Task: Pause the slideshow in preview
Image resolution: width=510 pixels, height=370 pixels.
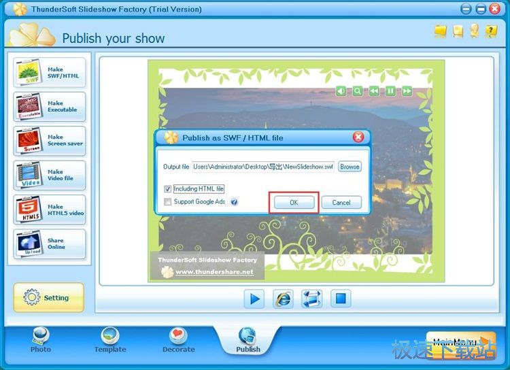Action: click(x=390, y=90)
